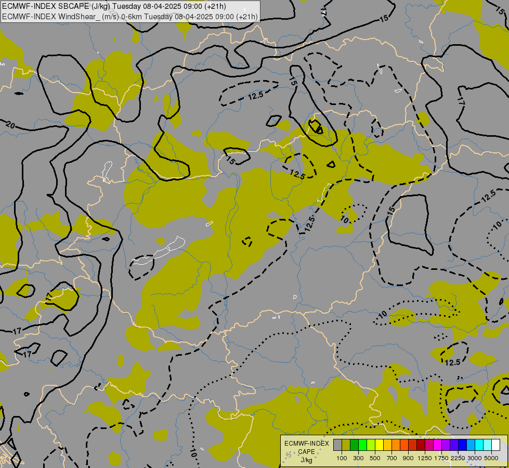Click the olive swatch in the CAPE legend
This screenshot has width=509, height=468.
pyautogui.click(x=346, y=445)
